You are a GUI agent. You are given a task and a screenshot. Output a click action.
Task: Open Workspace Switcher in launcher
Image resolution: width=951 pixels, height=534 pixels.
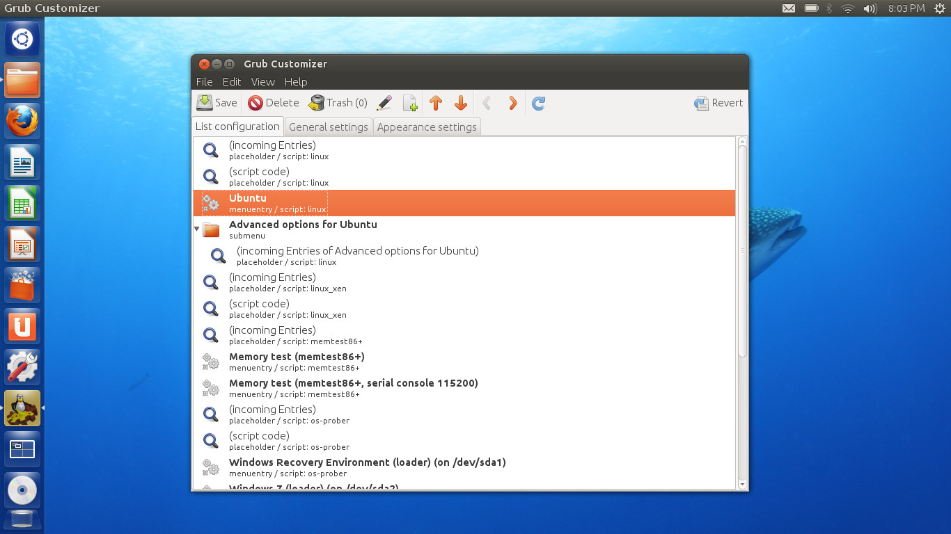click(x=22, y=449)
